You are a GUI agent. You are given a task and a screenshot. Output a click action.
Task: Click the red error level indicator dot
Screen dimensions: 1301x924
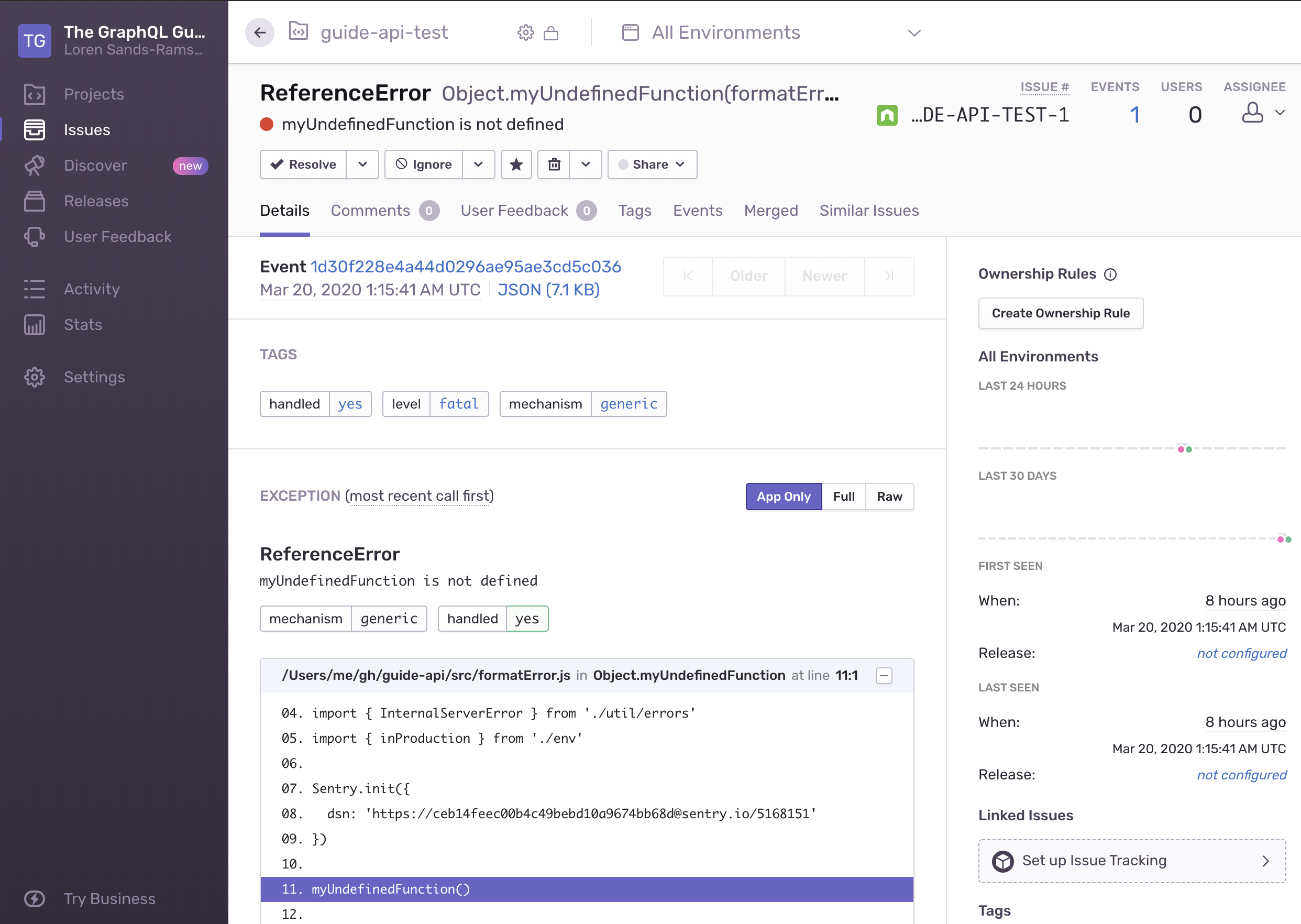(x=266, y=124)
